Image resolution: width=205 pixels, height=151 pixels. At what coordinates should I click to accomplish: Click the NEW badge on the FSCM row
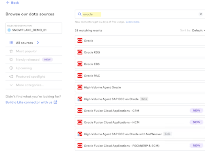coord(197,146)
